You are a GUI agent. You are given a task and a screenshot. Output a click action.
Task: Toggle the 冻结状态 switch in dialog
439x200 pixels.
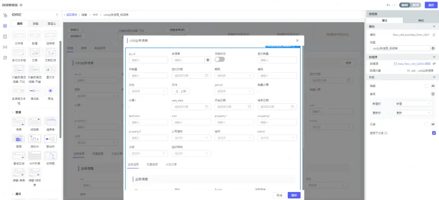click(219, 60)
